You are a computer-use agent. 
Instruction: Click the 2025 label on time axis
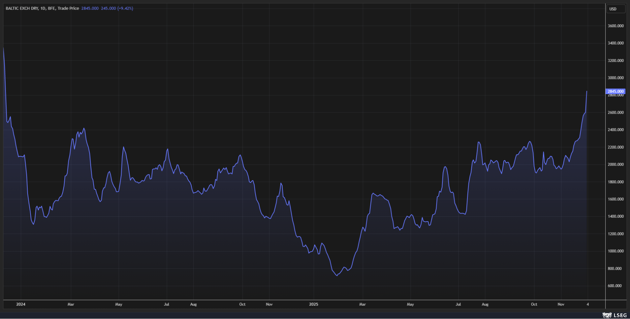tap(313, 304)
